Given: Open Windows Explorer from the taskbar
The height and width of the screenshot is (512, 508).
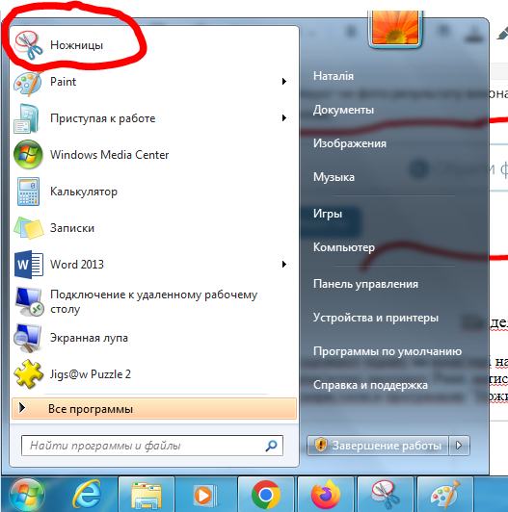Looking at the screenshot, I should click(x=147, y=495).
